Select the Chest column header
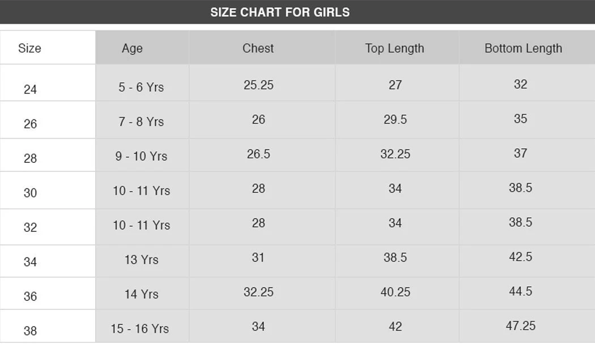 click(x=258, y=49)
